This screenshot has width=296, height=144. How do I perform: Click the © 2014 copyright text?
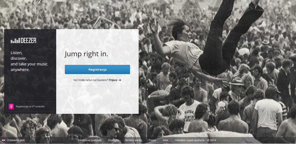click(x=211, y=140)
